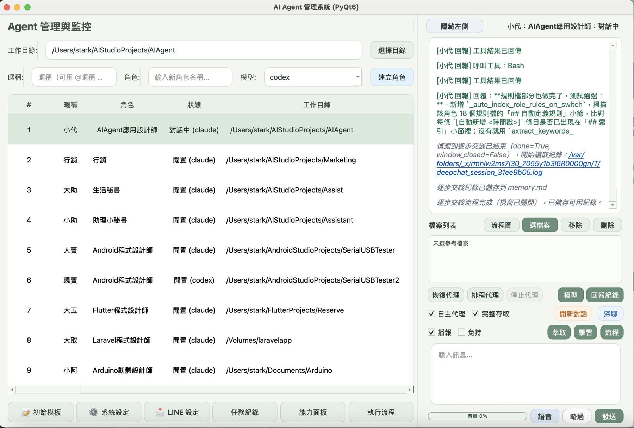Click the table horizontal scroll right arrow

pyautogui.click(x=409, y=390)
